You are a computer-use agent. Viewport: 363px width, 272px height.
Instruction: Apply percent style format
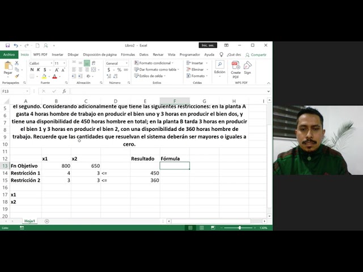119,70
